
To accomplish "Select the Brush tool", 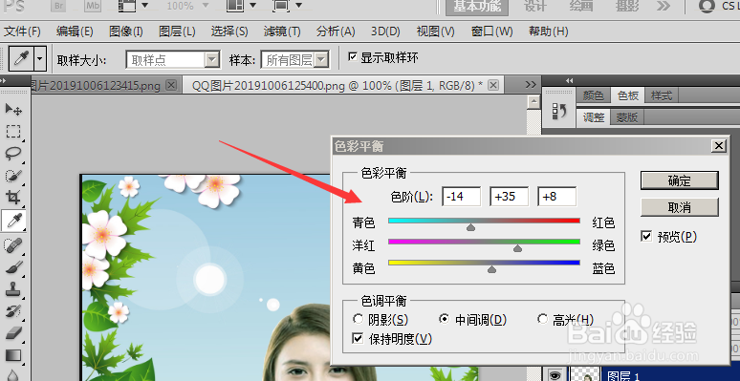I will (13, 267).
